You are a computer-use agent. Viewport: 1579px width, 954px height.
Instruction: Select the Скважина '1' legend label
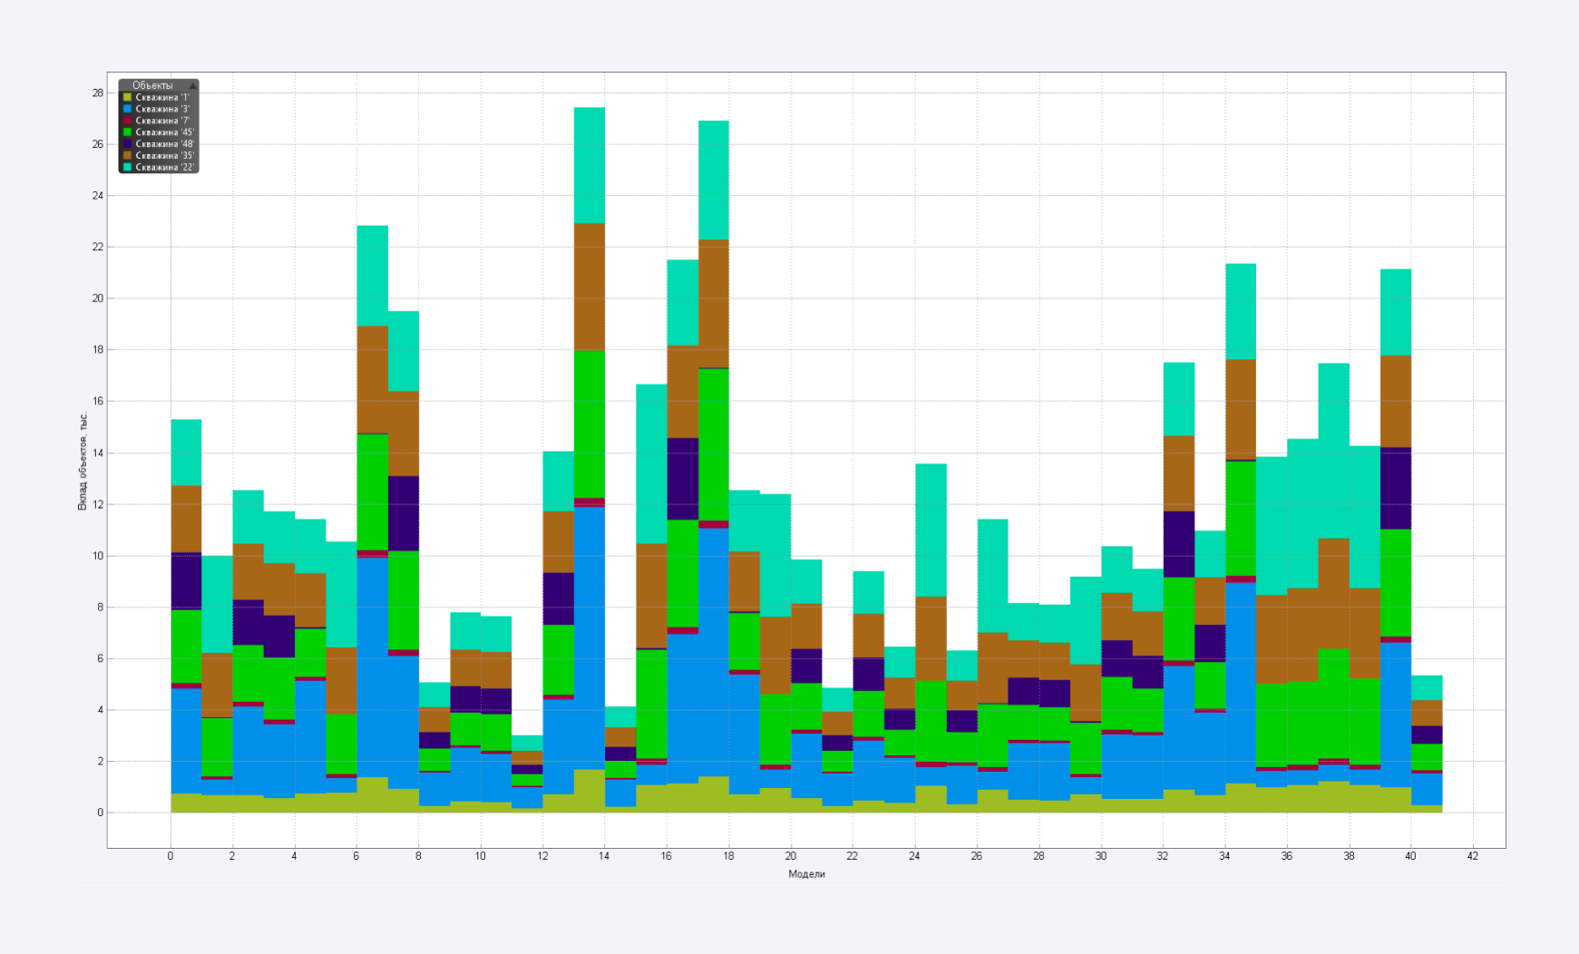click(x=162, y=97)
